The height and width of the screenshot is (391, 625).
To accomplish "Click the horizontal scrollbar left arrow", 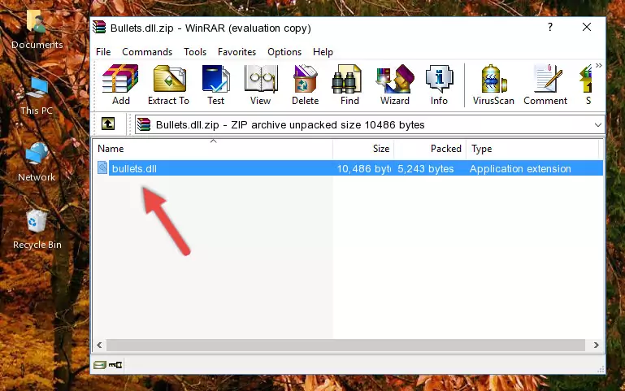I will tap(100, 345).
